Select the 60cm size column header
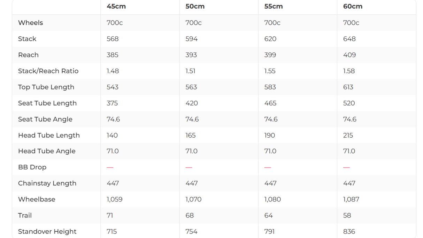Screen dimensions: 423x238 point(353,7)
